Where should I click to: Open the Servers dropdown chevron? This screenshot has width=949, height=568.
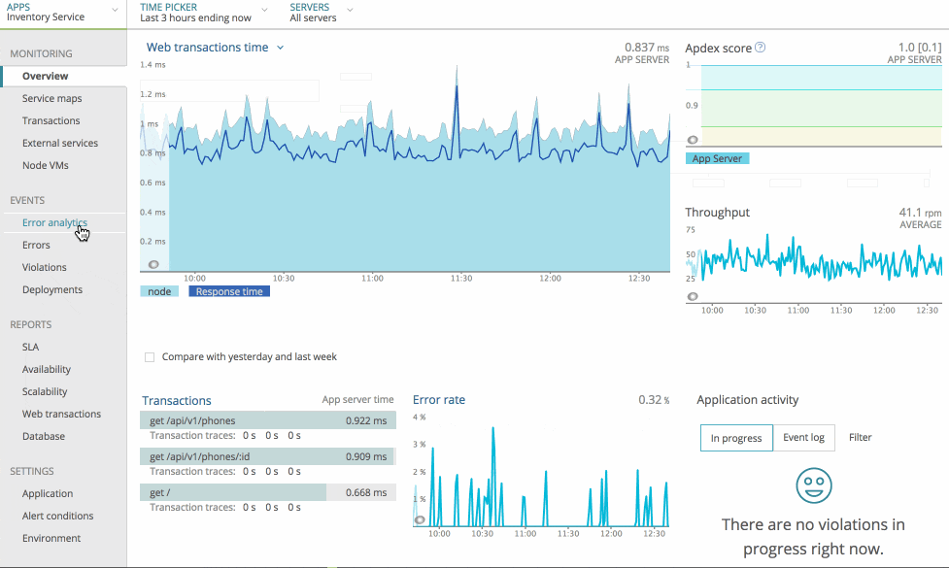[x=350, y=11]
